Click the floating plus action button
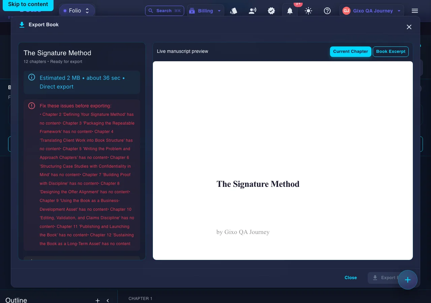This screenshot has height=303, width=431. [408, 280]
